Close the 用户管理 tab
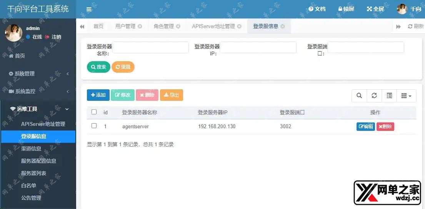This screenshot has height=209, width=425. tap(140, 27)
